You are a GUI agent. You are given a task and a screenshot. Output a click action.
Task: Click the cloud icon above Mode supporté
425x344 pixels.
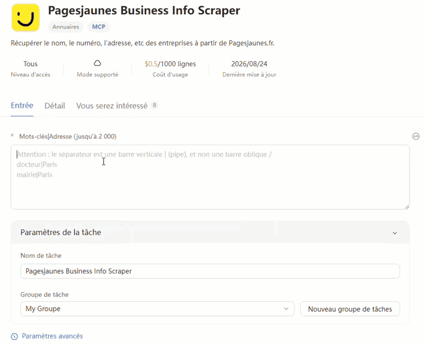pos(97,63)
